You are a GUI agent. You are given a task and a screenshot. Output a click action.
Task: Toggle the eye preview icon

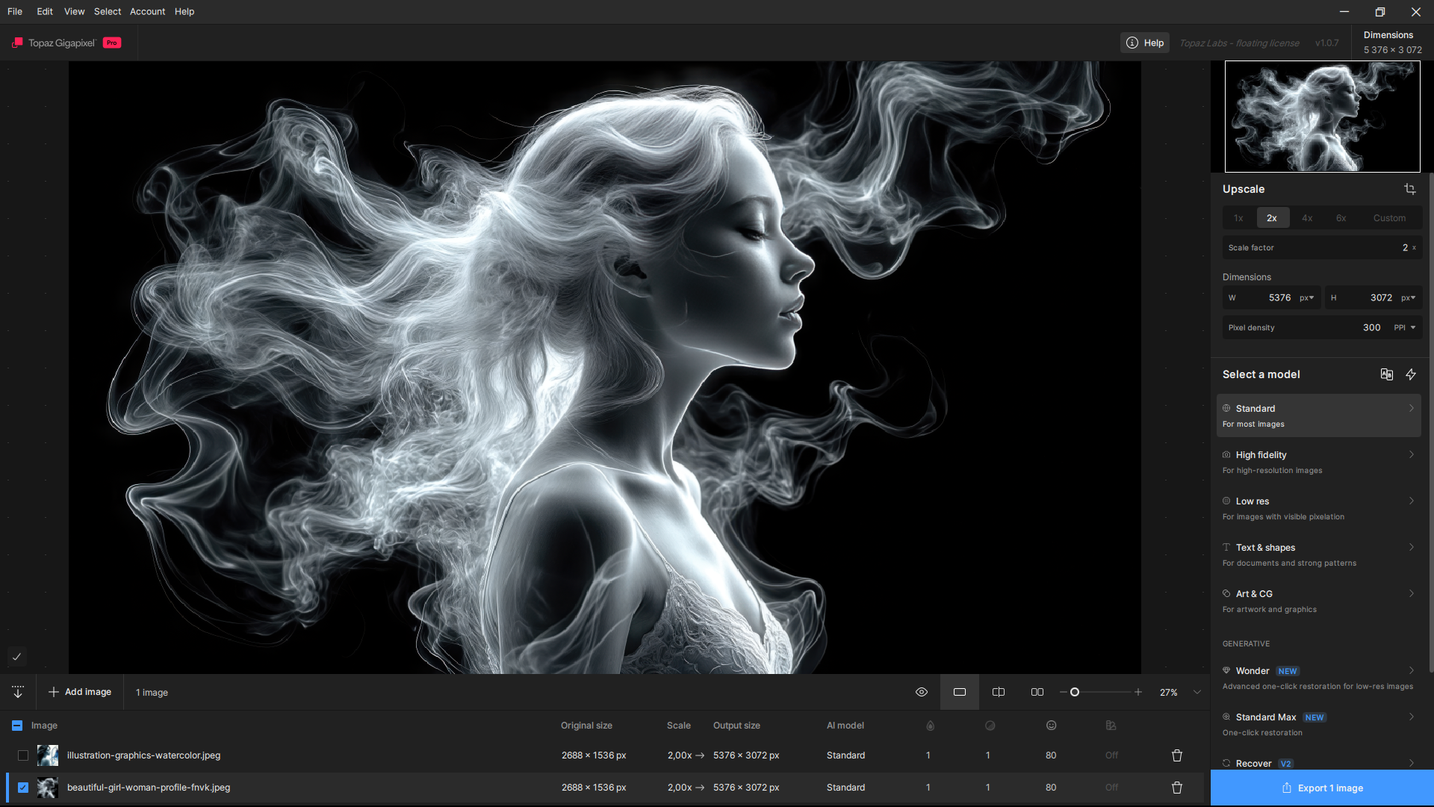922,692
